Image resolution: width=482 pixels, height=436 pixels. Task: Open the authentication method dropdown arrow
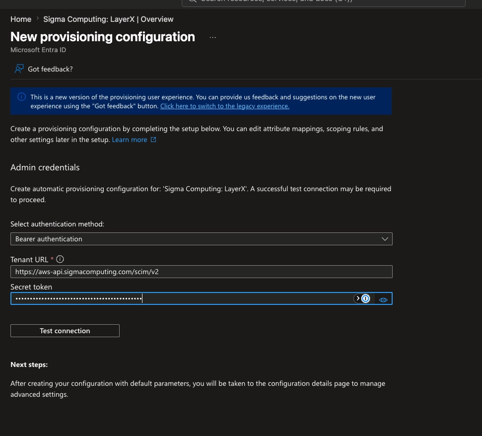[385, 239]
